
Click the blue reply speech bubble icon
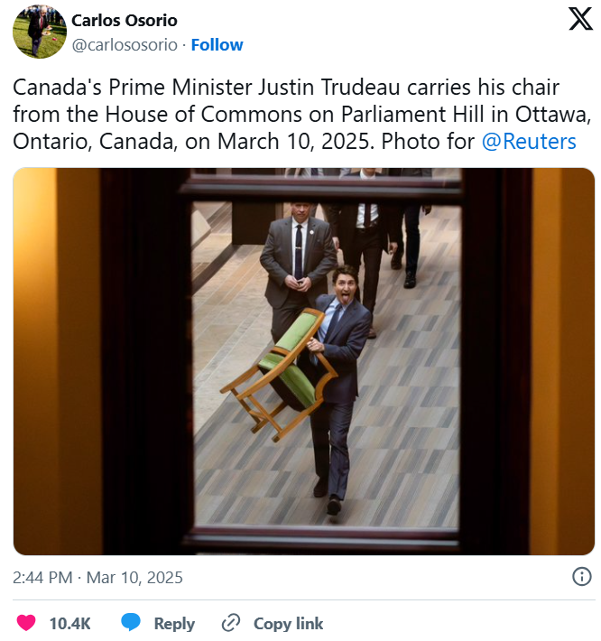click(x=131, y=623)
